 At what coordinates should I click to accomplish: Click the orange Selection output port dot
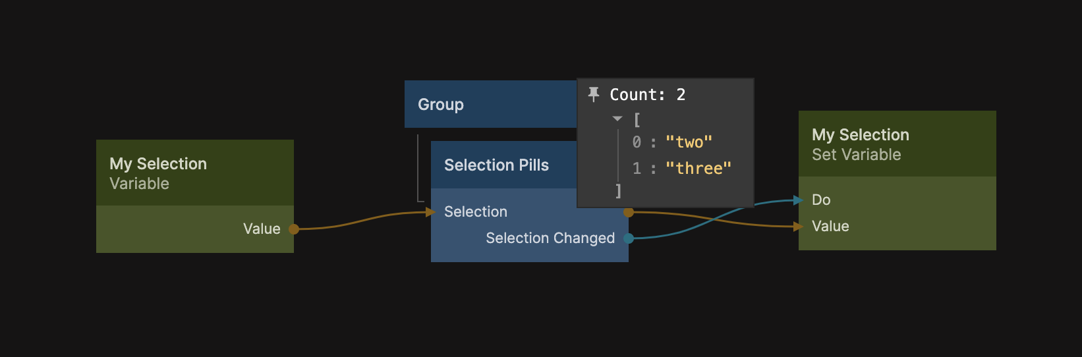[x=629, y=212]
